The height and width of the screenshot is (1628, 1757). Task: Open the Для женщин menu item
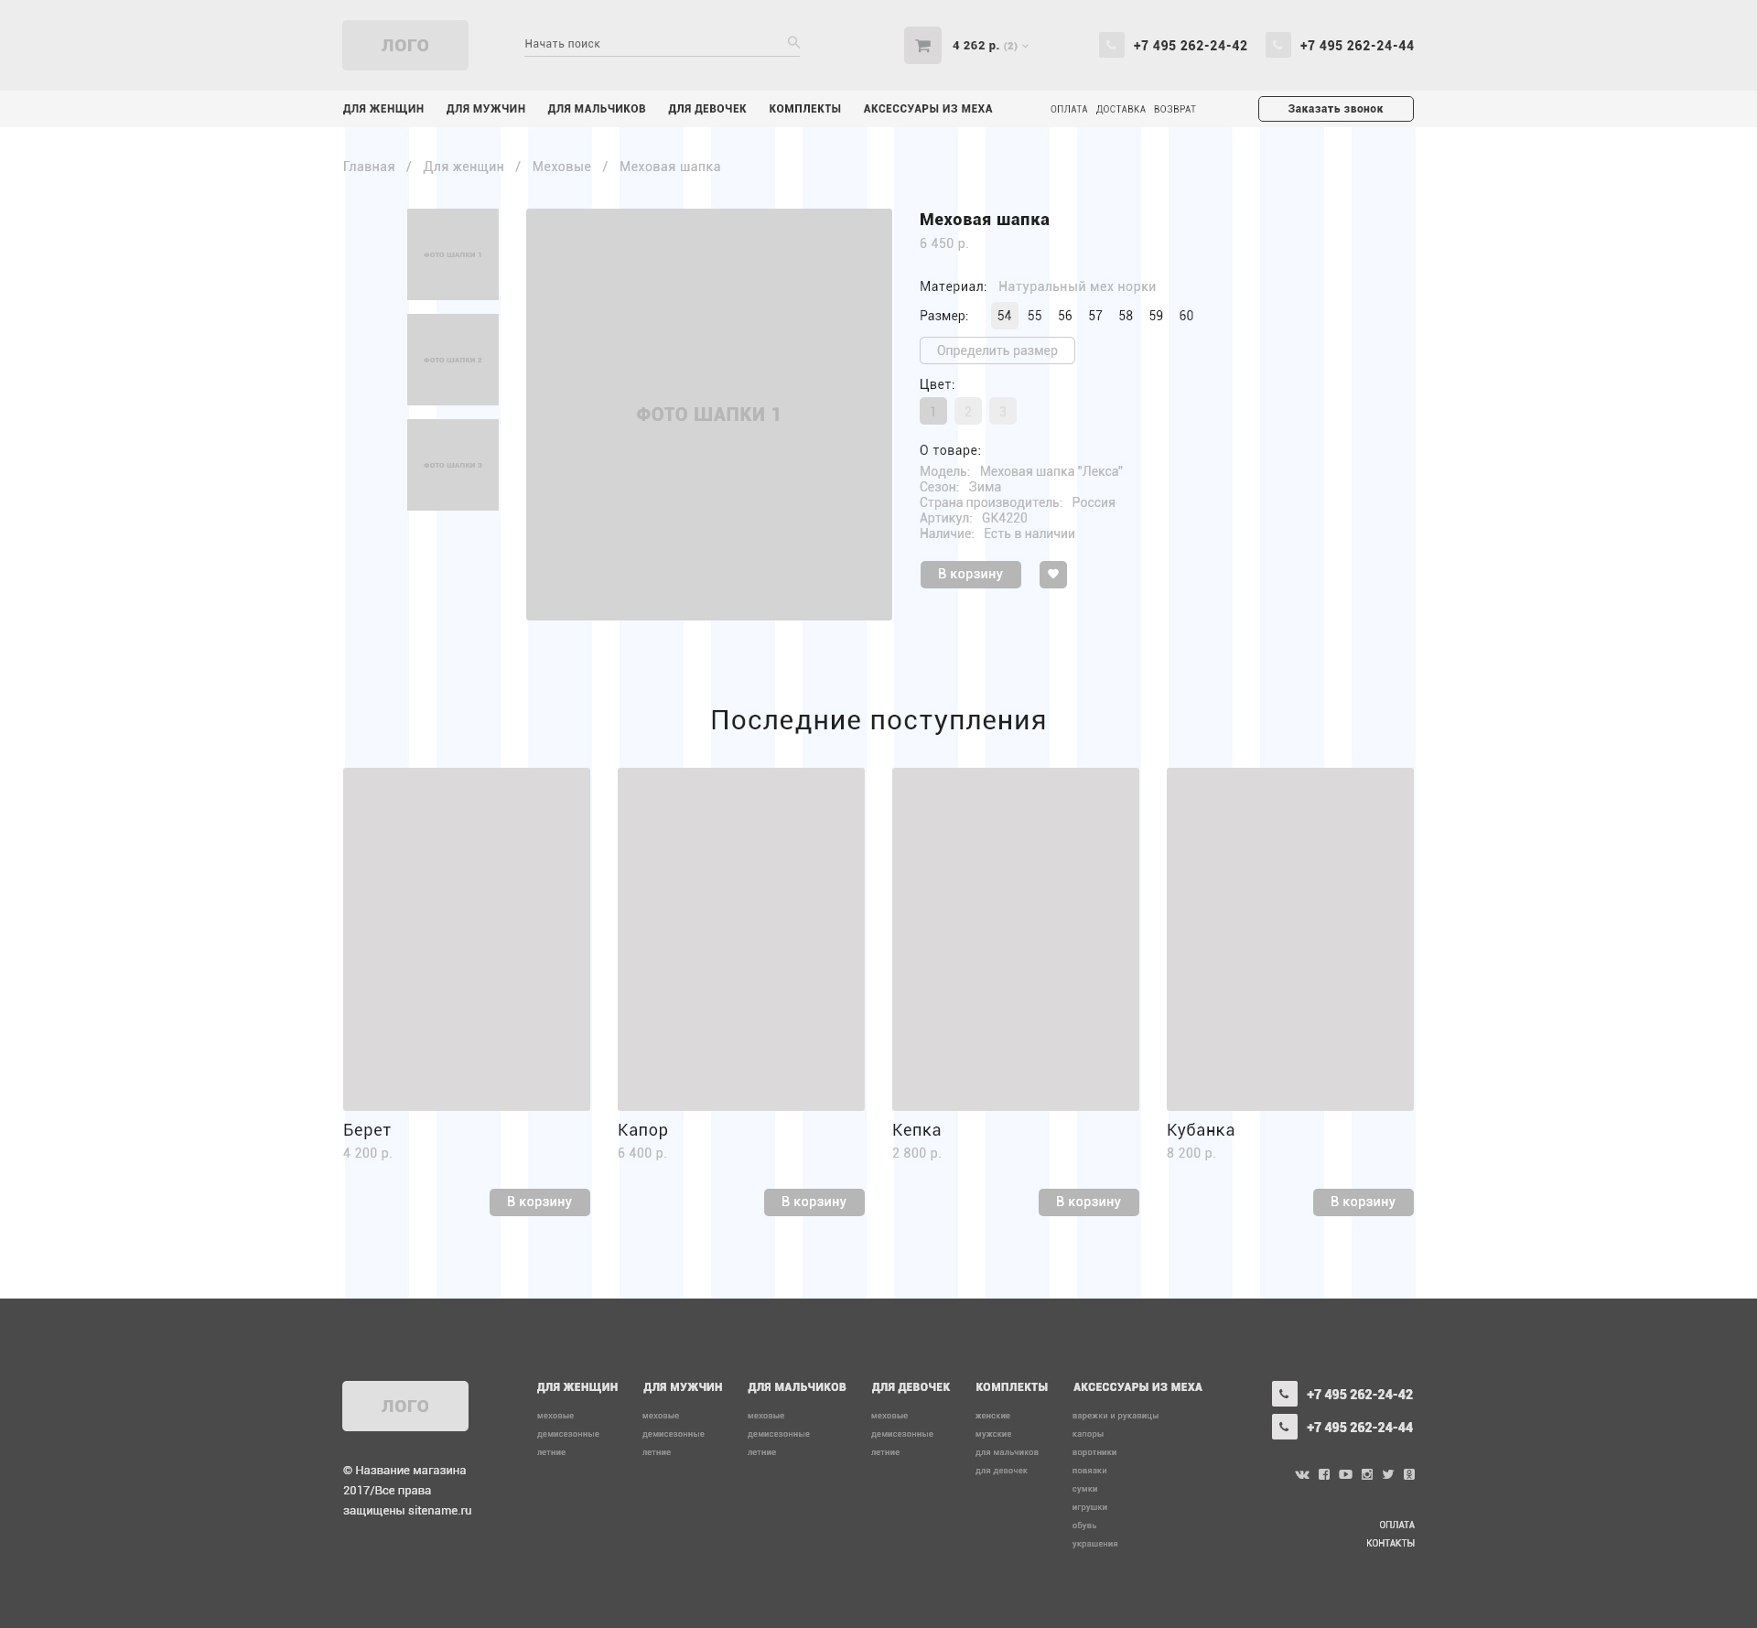click(383, 109)
